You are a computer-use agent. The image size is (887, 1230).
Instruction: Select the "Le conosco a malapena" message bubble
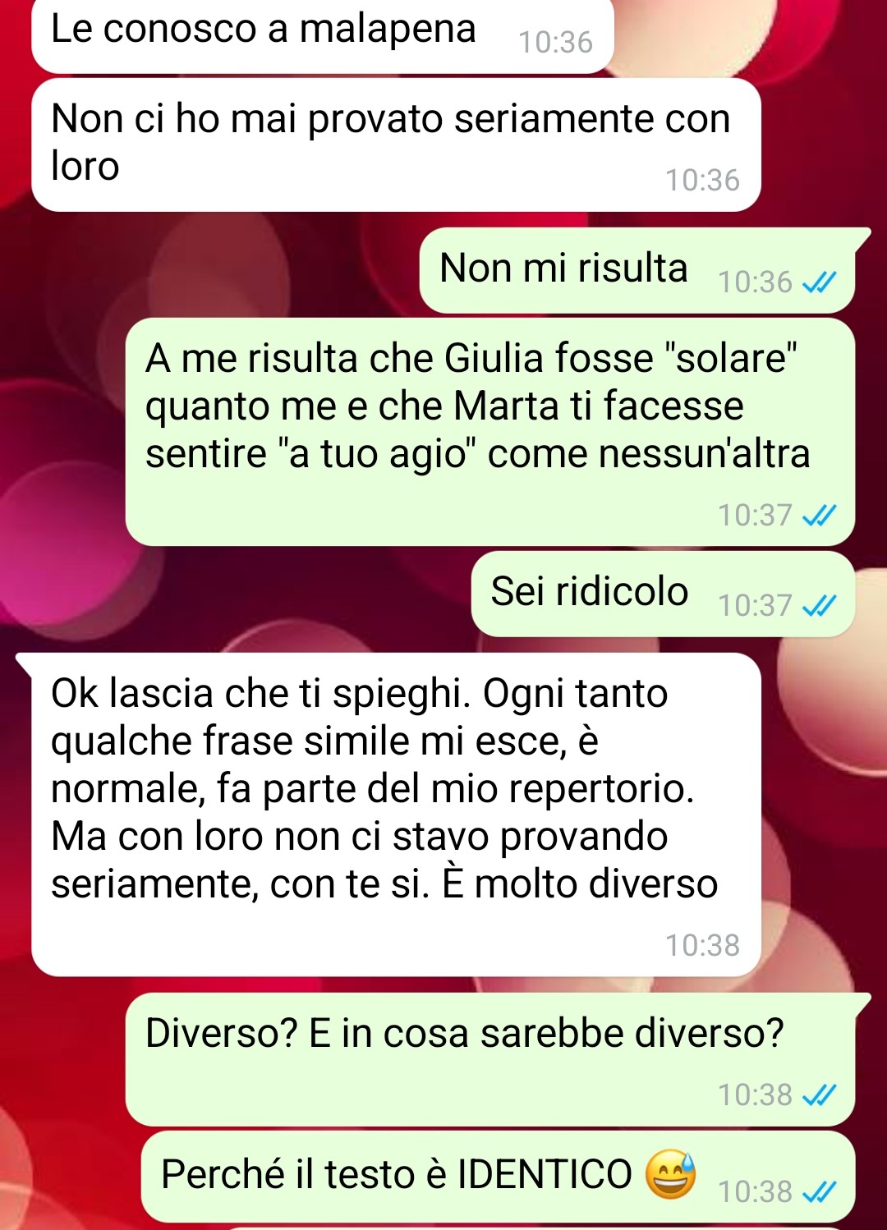[x=322, y=34]
